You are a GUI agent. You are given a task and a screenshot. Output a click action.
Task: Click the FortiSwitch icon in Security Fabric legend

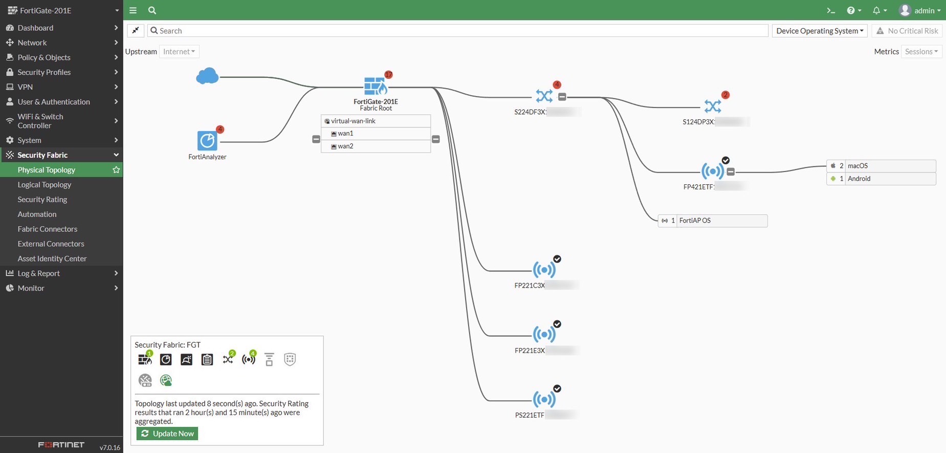point(228,359)
